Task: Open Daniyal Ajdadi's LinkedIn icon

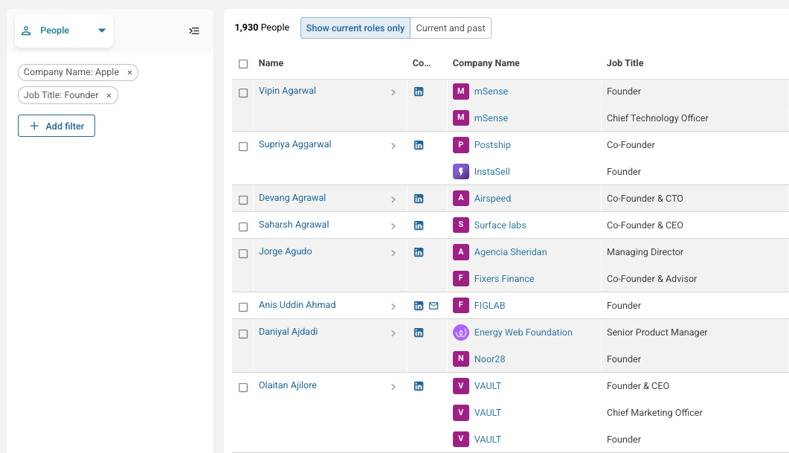Action: [419, 332]
